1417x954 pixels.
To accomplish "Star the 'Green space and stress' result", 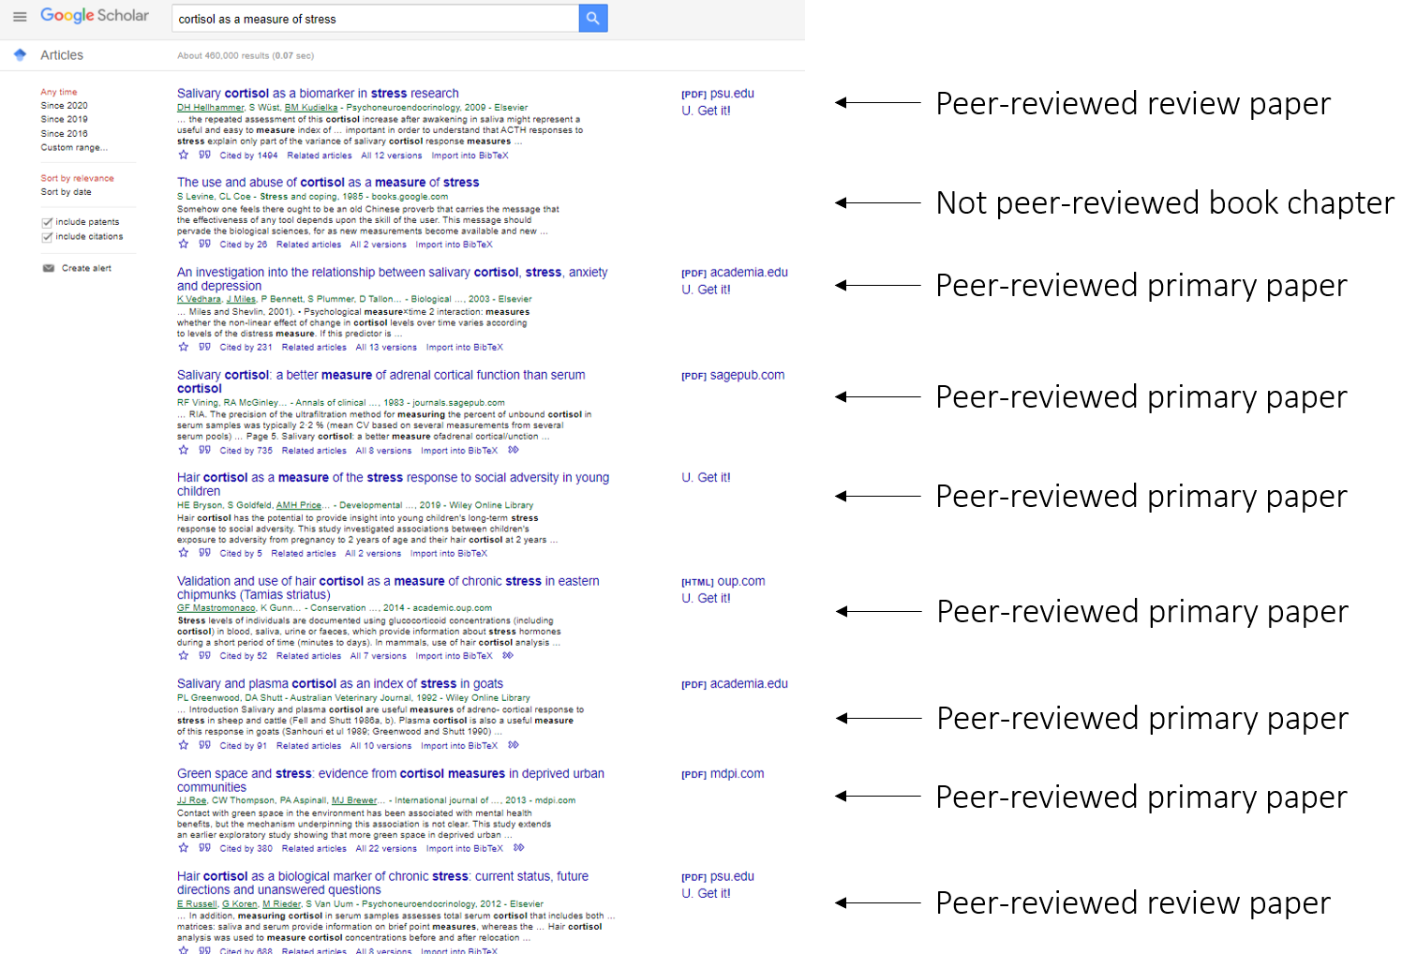I will 184,848.
